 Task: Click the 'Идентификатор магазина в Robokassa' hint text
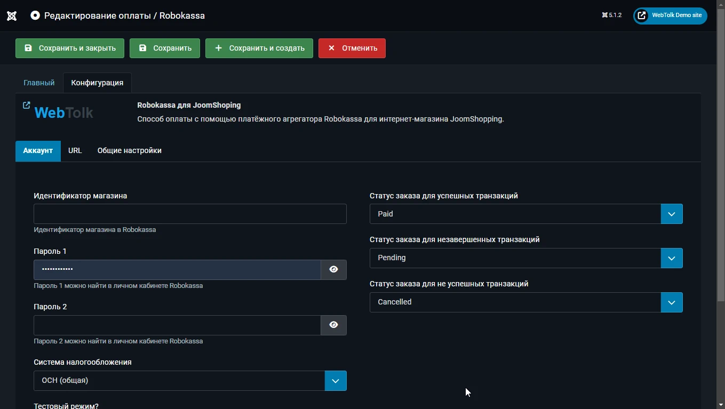tap(95, 230)
